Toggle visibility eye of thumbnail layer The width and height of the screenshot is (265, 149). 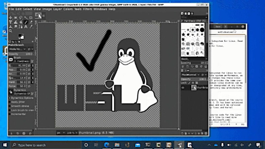183,88
